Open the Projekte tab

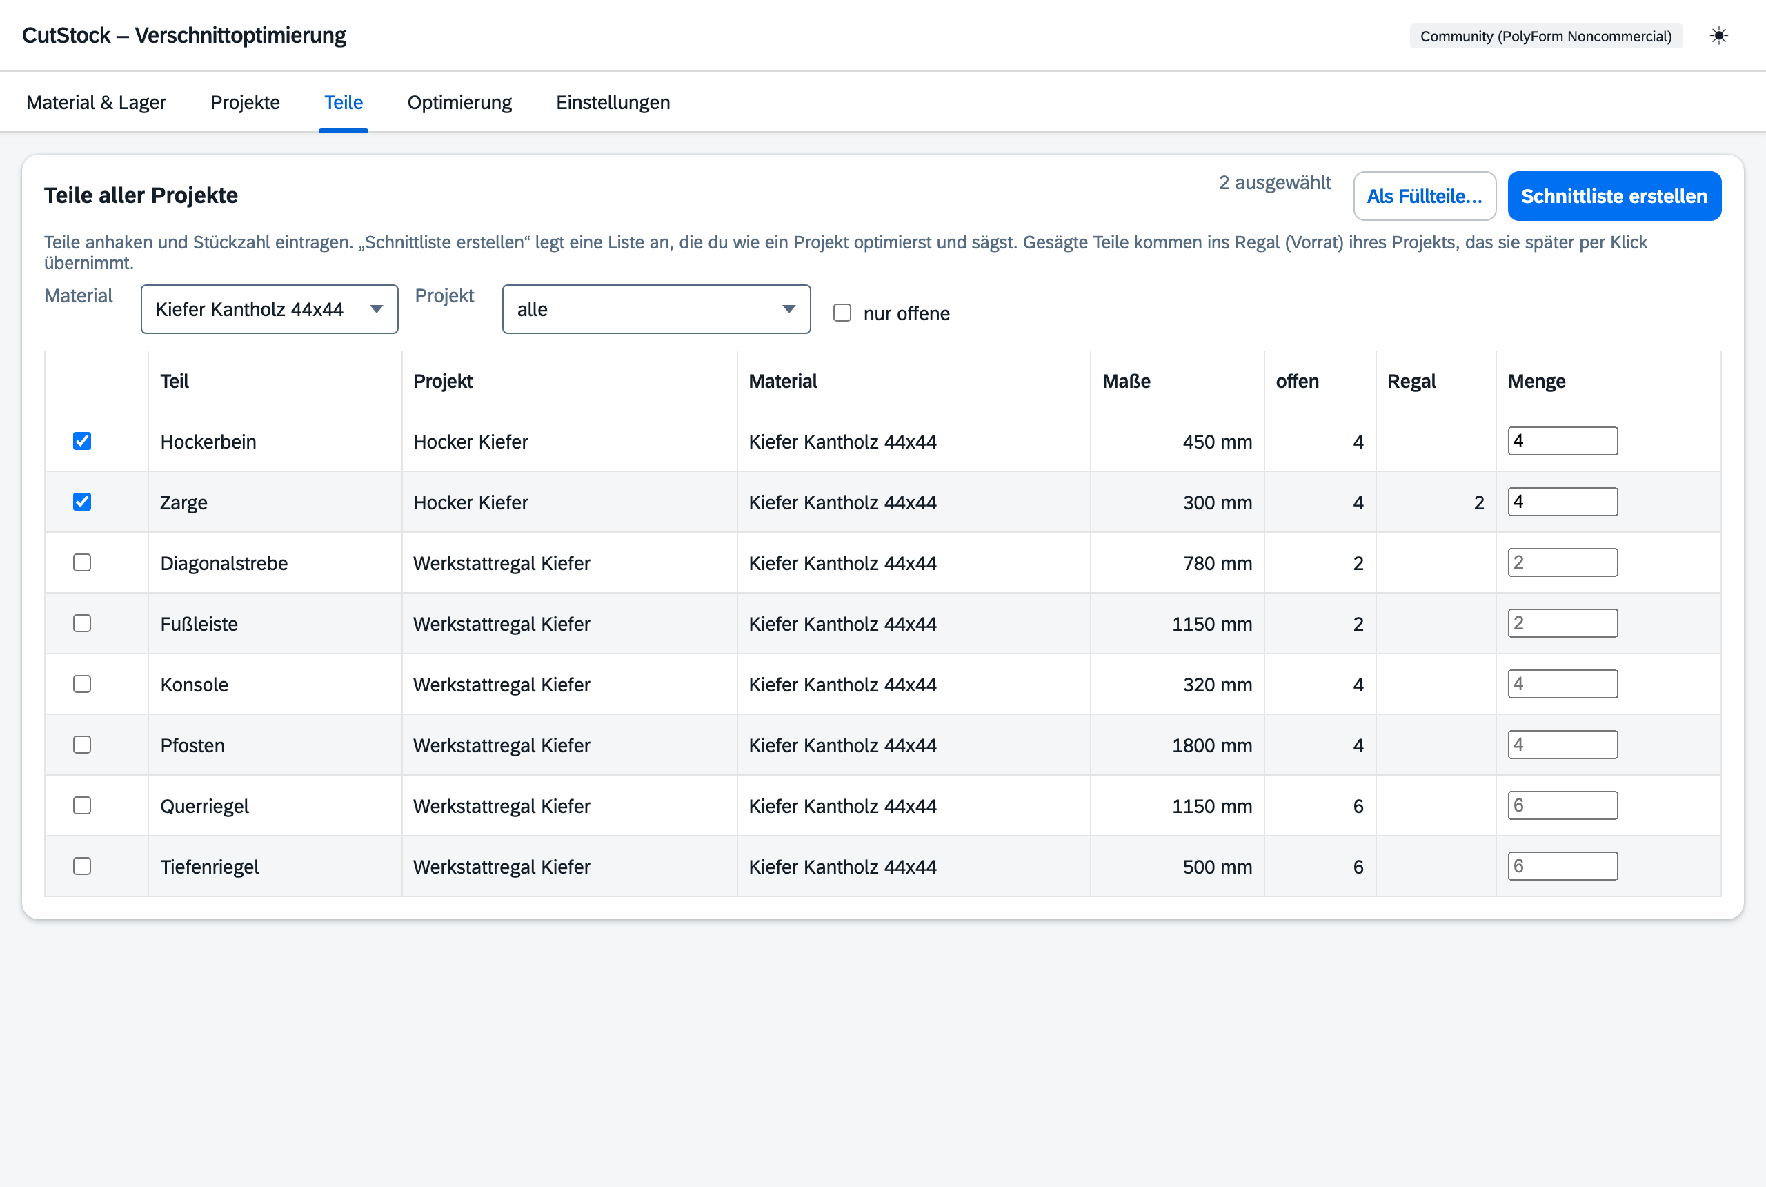(245, 102)
